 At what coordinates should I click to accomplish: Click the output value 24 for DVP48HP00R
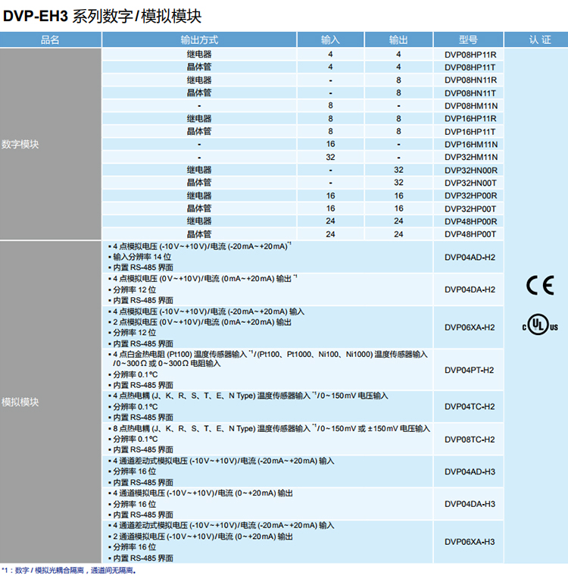coord(398,221)
